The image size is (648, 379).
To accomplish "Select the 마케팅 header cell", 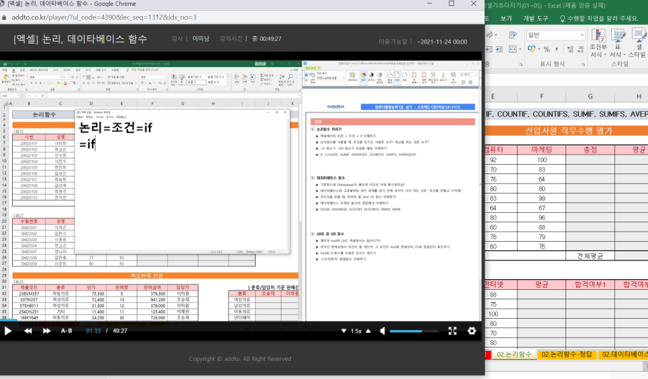I will click(x=541, y=150).
